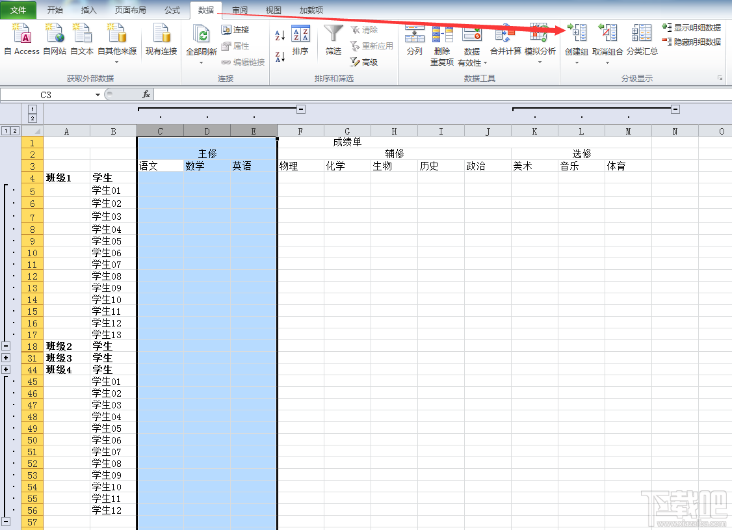Click Show Detail (显示明细数据) button
The width and height of the screenshot is (732, 530).
pos(692,28)
